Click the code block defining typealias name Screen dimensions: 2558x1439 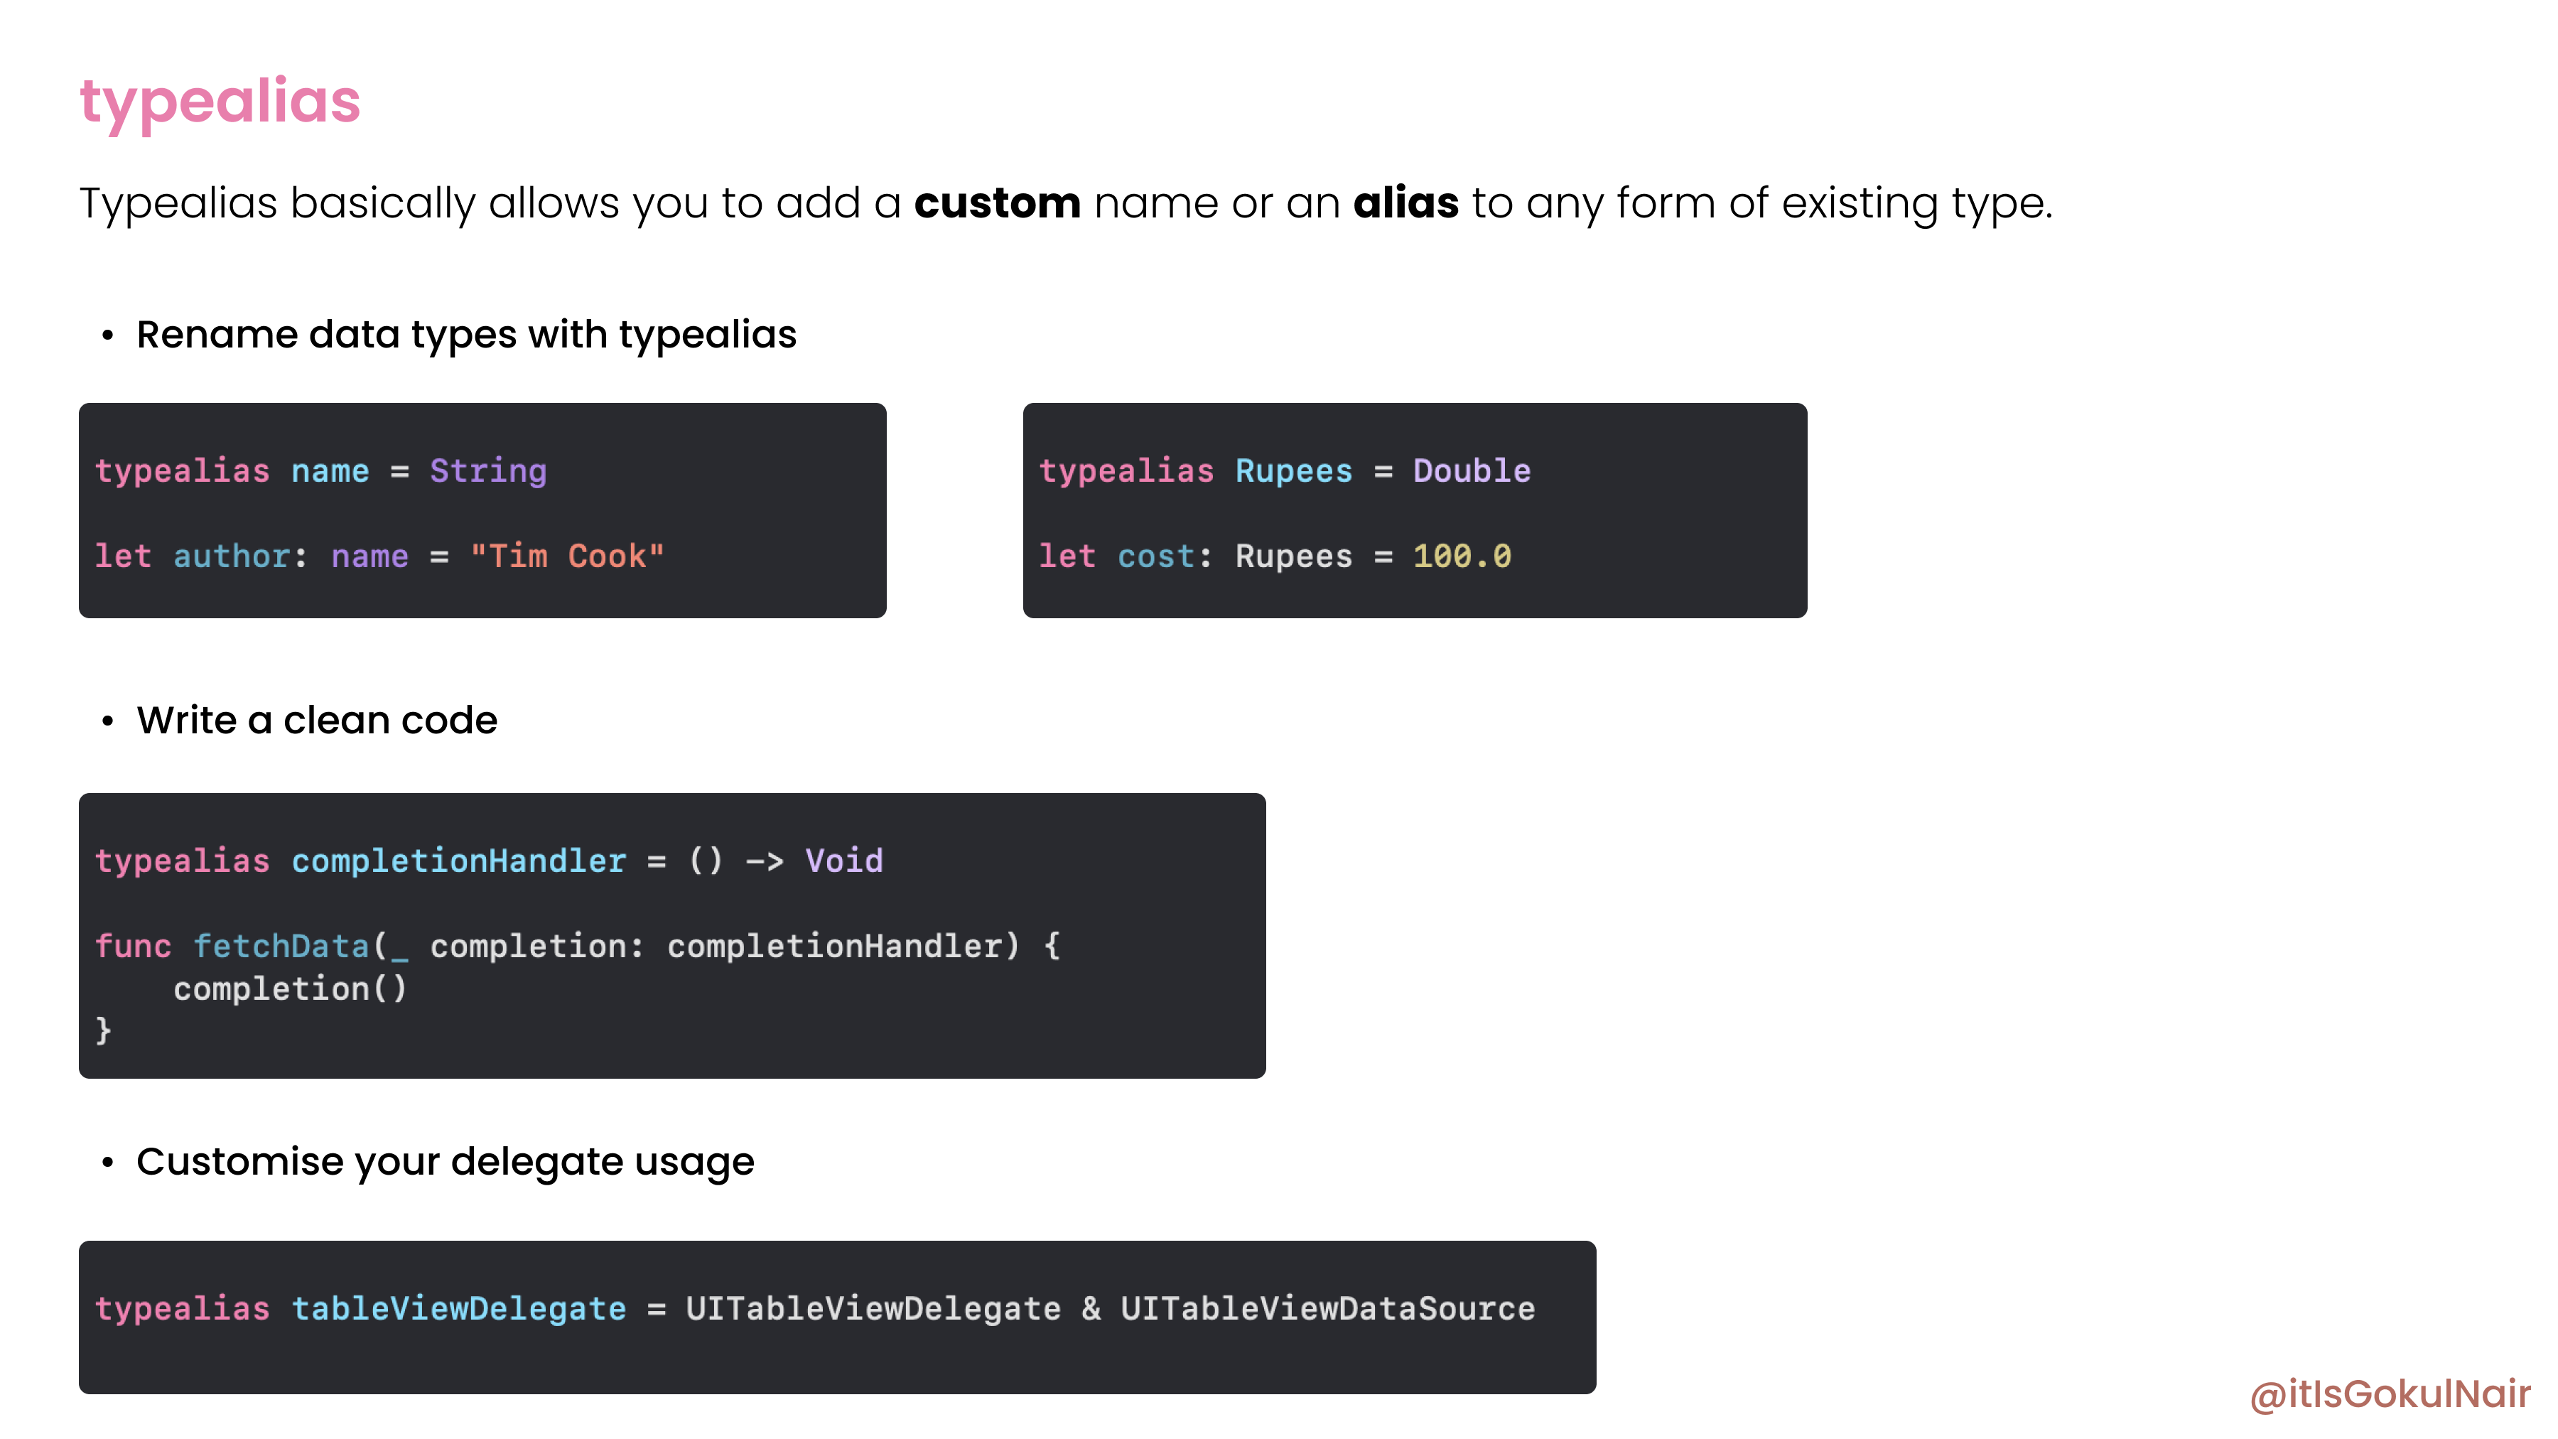coord(482,512)
